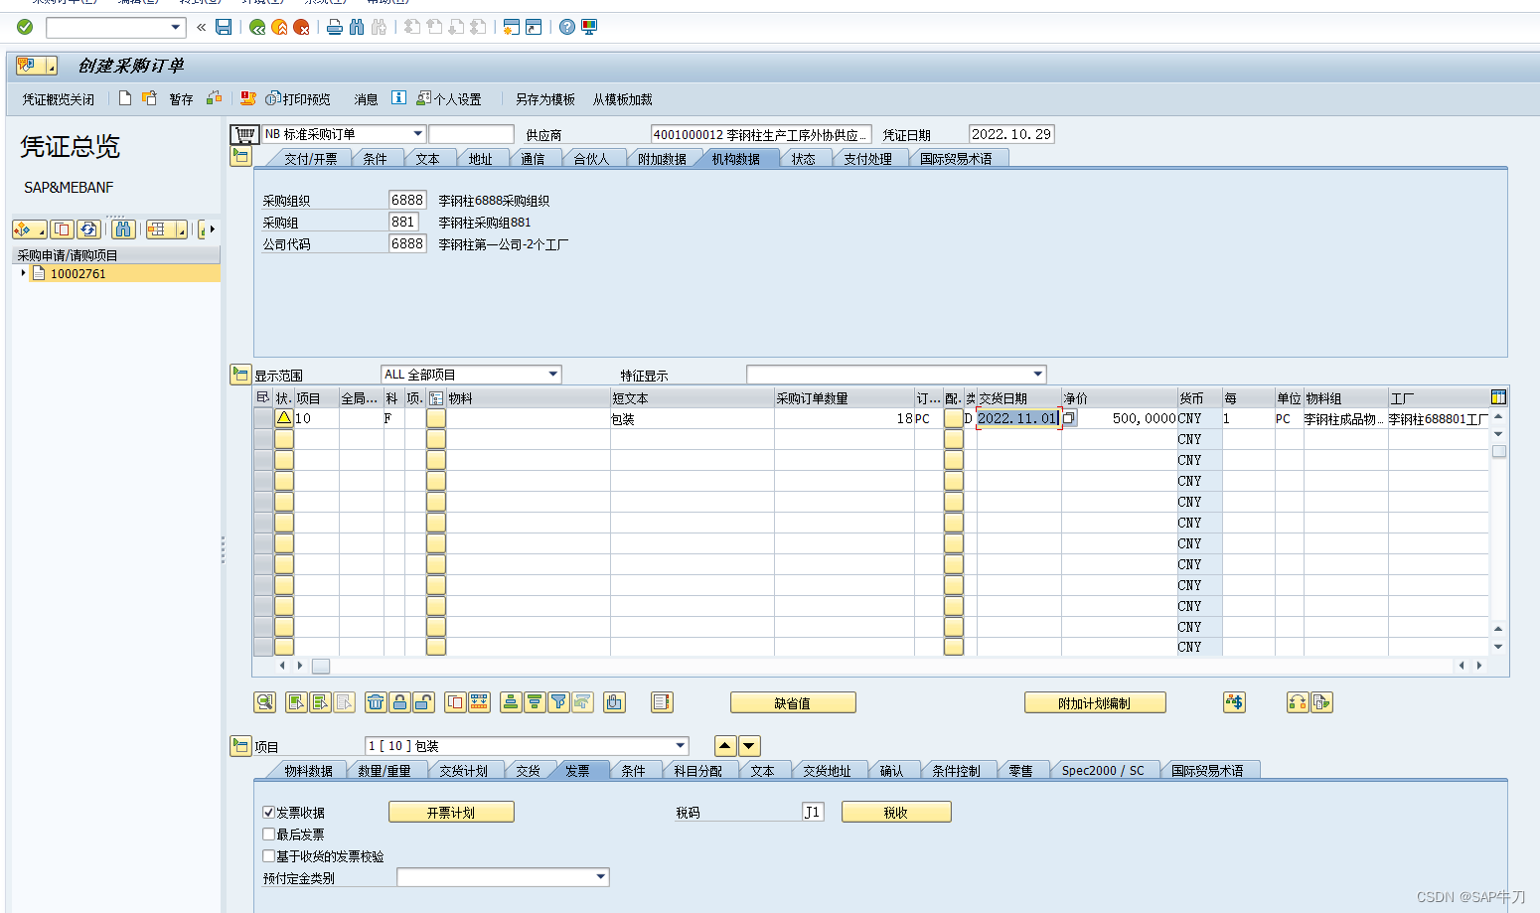This screenshot has width=1540, height=913.
Task: Click the 打印预览 toolbar button
Action: tap(298, 99)
